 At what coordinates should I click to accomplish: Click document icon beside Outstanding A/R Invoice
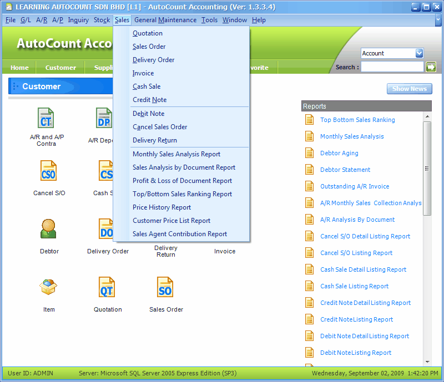tap(309, 186)
